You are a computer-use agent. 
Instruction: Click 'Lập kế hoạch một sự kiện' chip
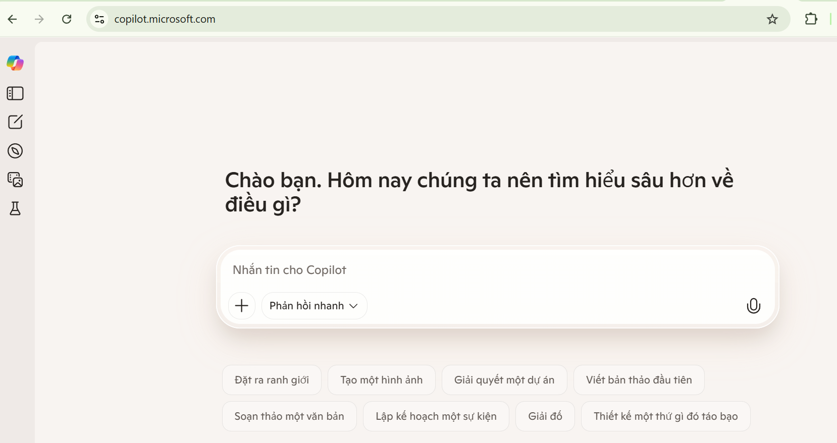pyautogui.click(x=436, y=416)
